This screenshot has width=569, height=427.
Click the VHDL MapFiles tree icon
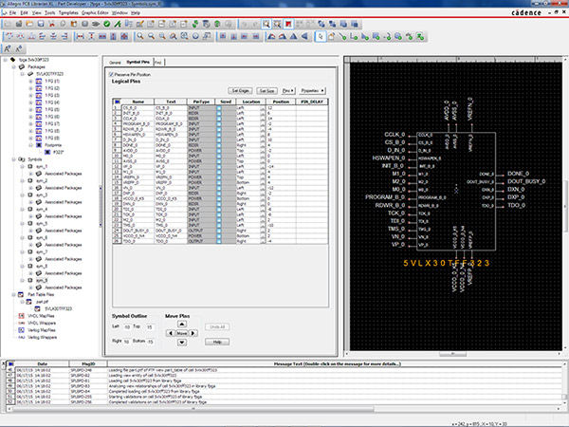pyautogui.click(x=22, y=316)
